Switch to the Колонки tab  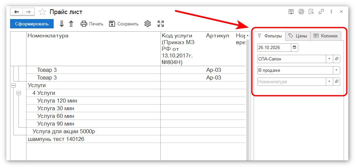pyautogui.click(x=325, y=36)
